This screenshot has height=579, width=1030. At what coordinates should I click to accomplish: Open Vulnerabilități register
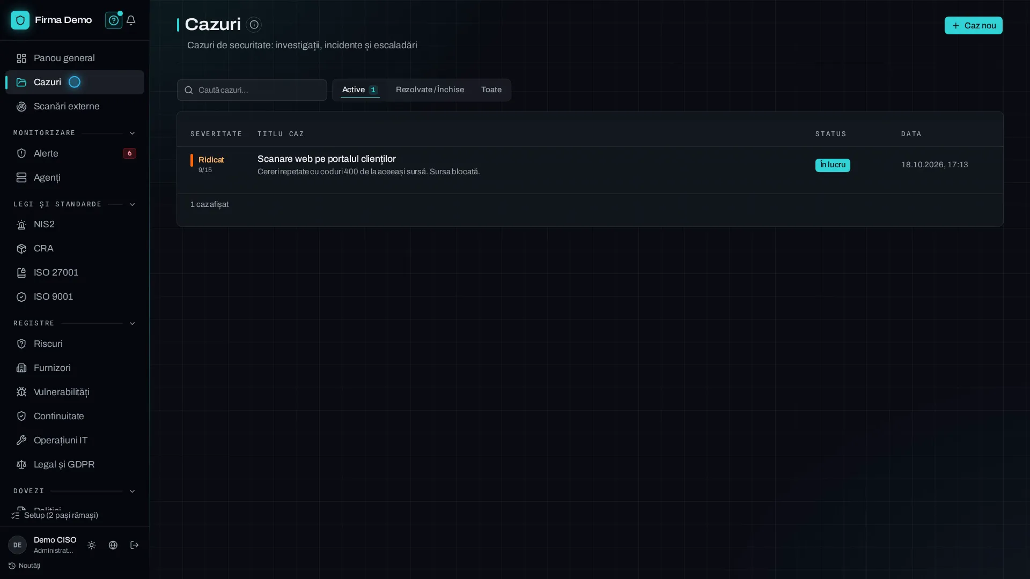75,392
